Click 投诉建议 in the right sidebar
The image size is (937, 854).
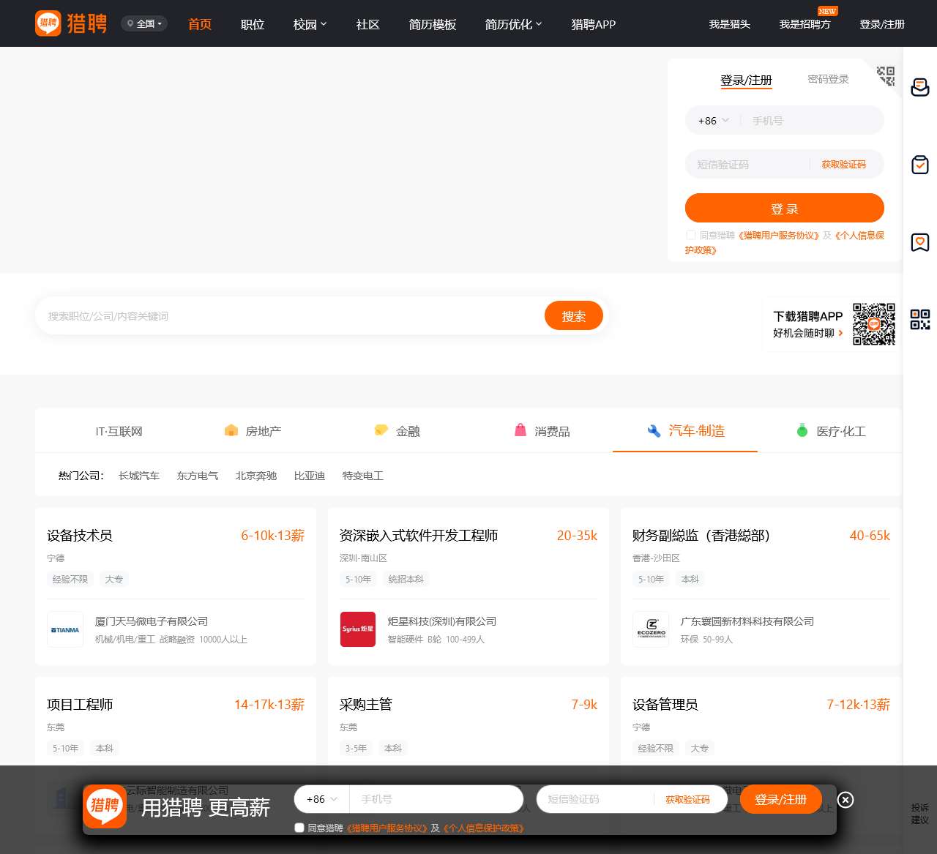pos(920,813)
